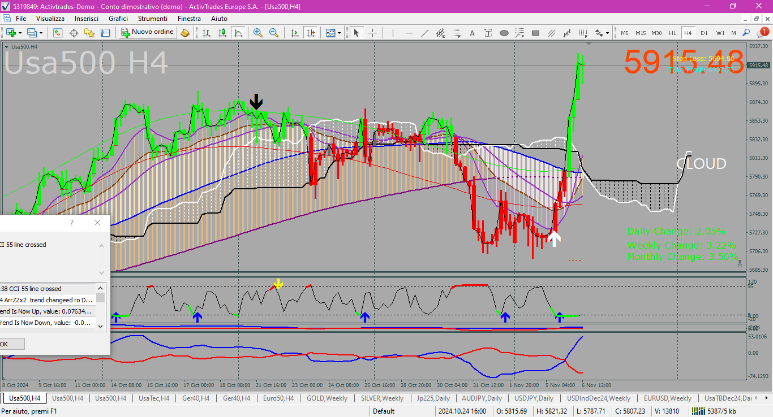Select the ellipse drawing tool
773x417 pixels.
pos(504,33)
